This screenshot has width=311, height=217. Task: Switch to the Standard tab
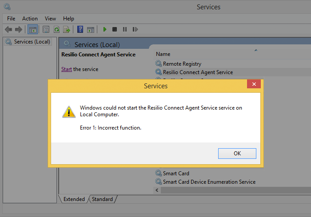pos(102,199)
